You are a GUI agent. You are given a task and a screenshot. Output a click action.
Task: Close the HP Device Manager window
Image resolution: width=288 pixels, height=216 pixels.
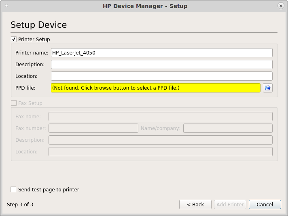(281, 6)
